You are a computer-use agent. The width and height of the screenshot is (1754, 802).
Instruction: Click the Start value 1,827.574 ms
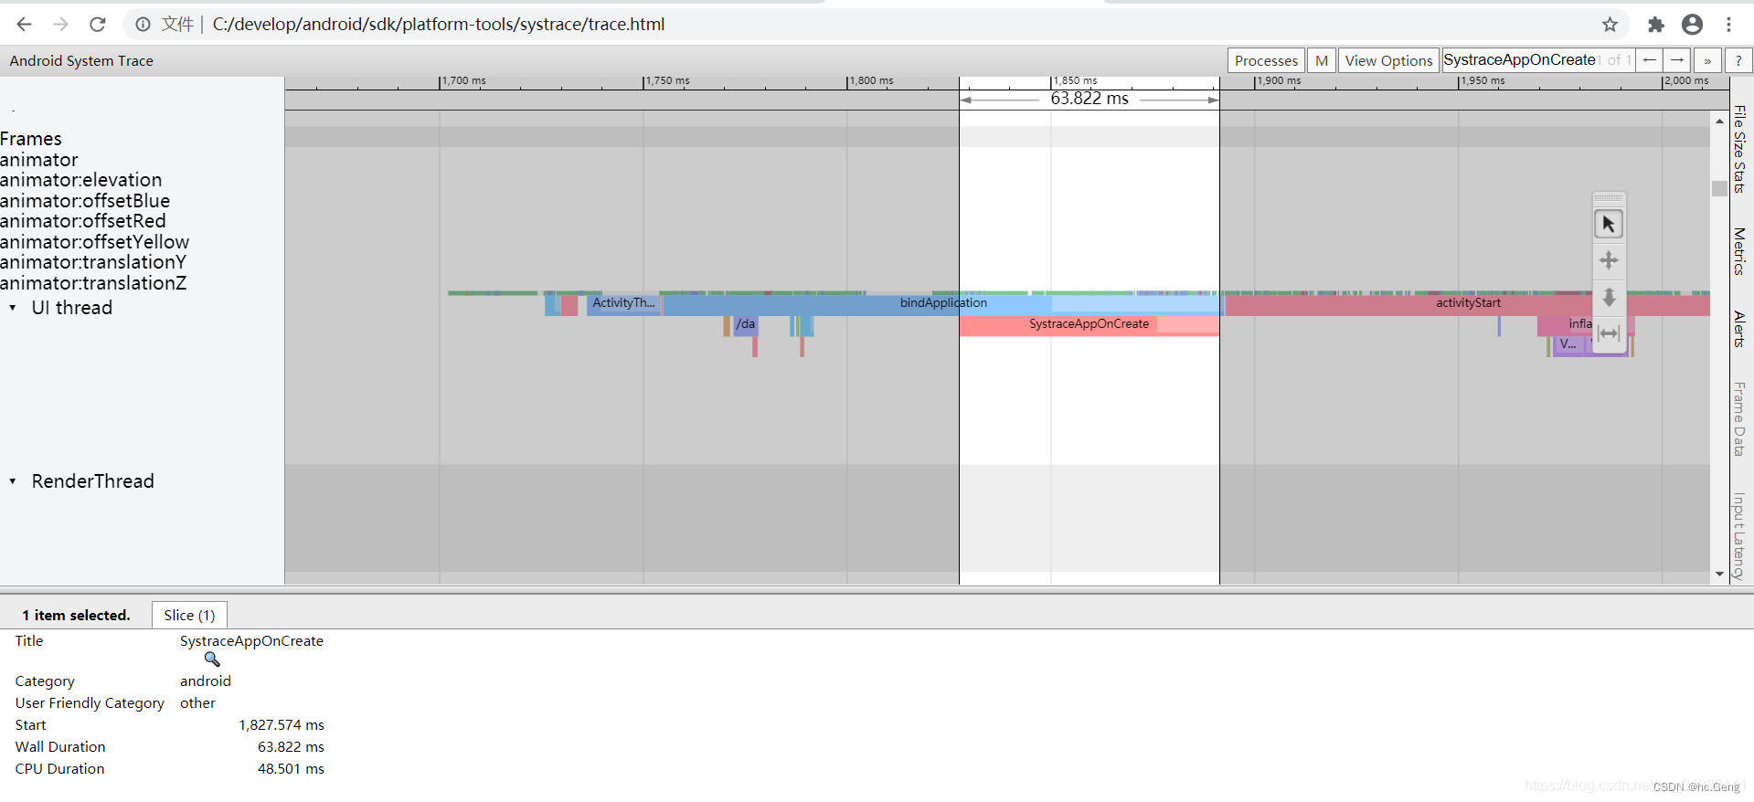coord(282,725)
